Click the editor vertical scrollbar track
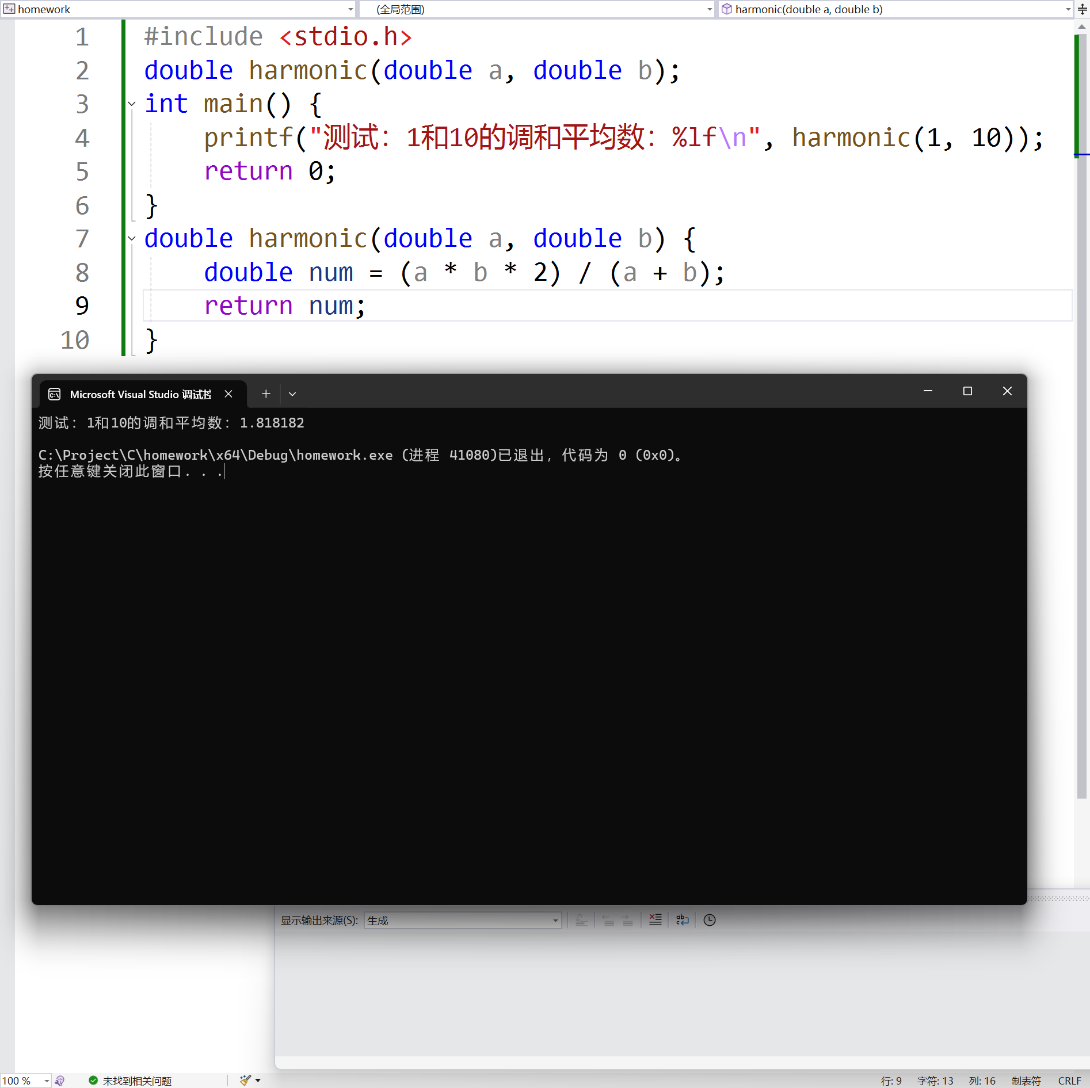The image size is (1090, 1088). pyautogui.click(x=1082, y=460)
